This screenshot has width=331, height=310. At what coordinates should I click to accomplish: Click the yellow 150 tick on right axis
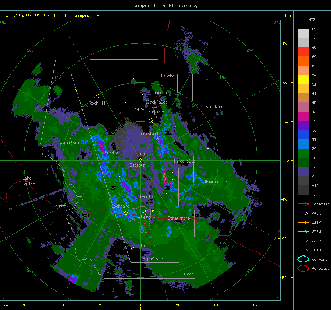click(x=284, y=43)
